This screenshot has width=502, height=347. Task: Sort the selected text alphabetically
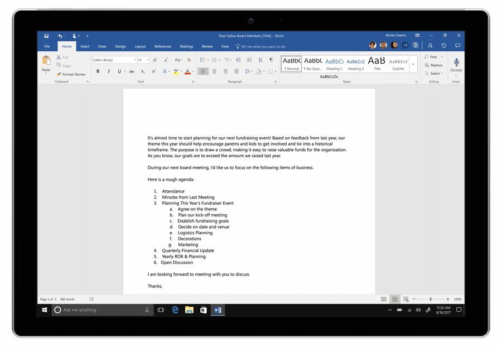260,60
